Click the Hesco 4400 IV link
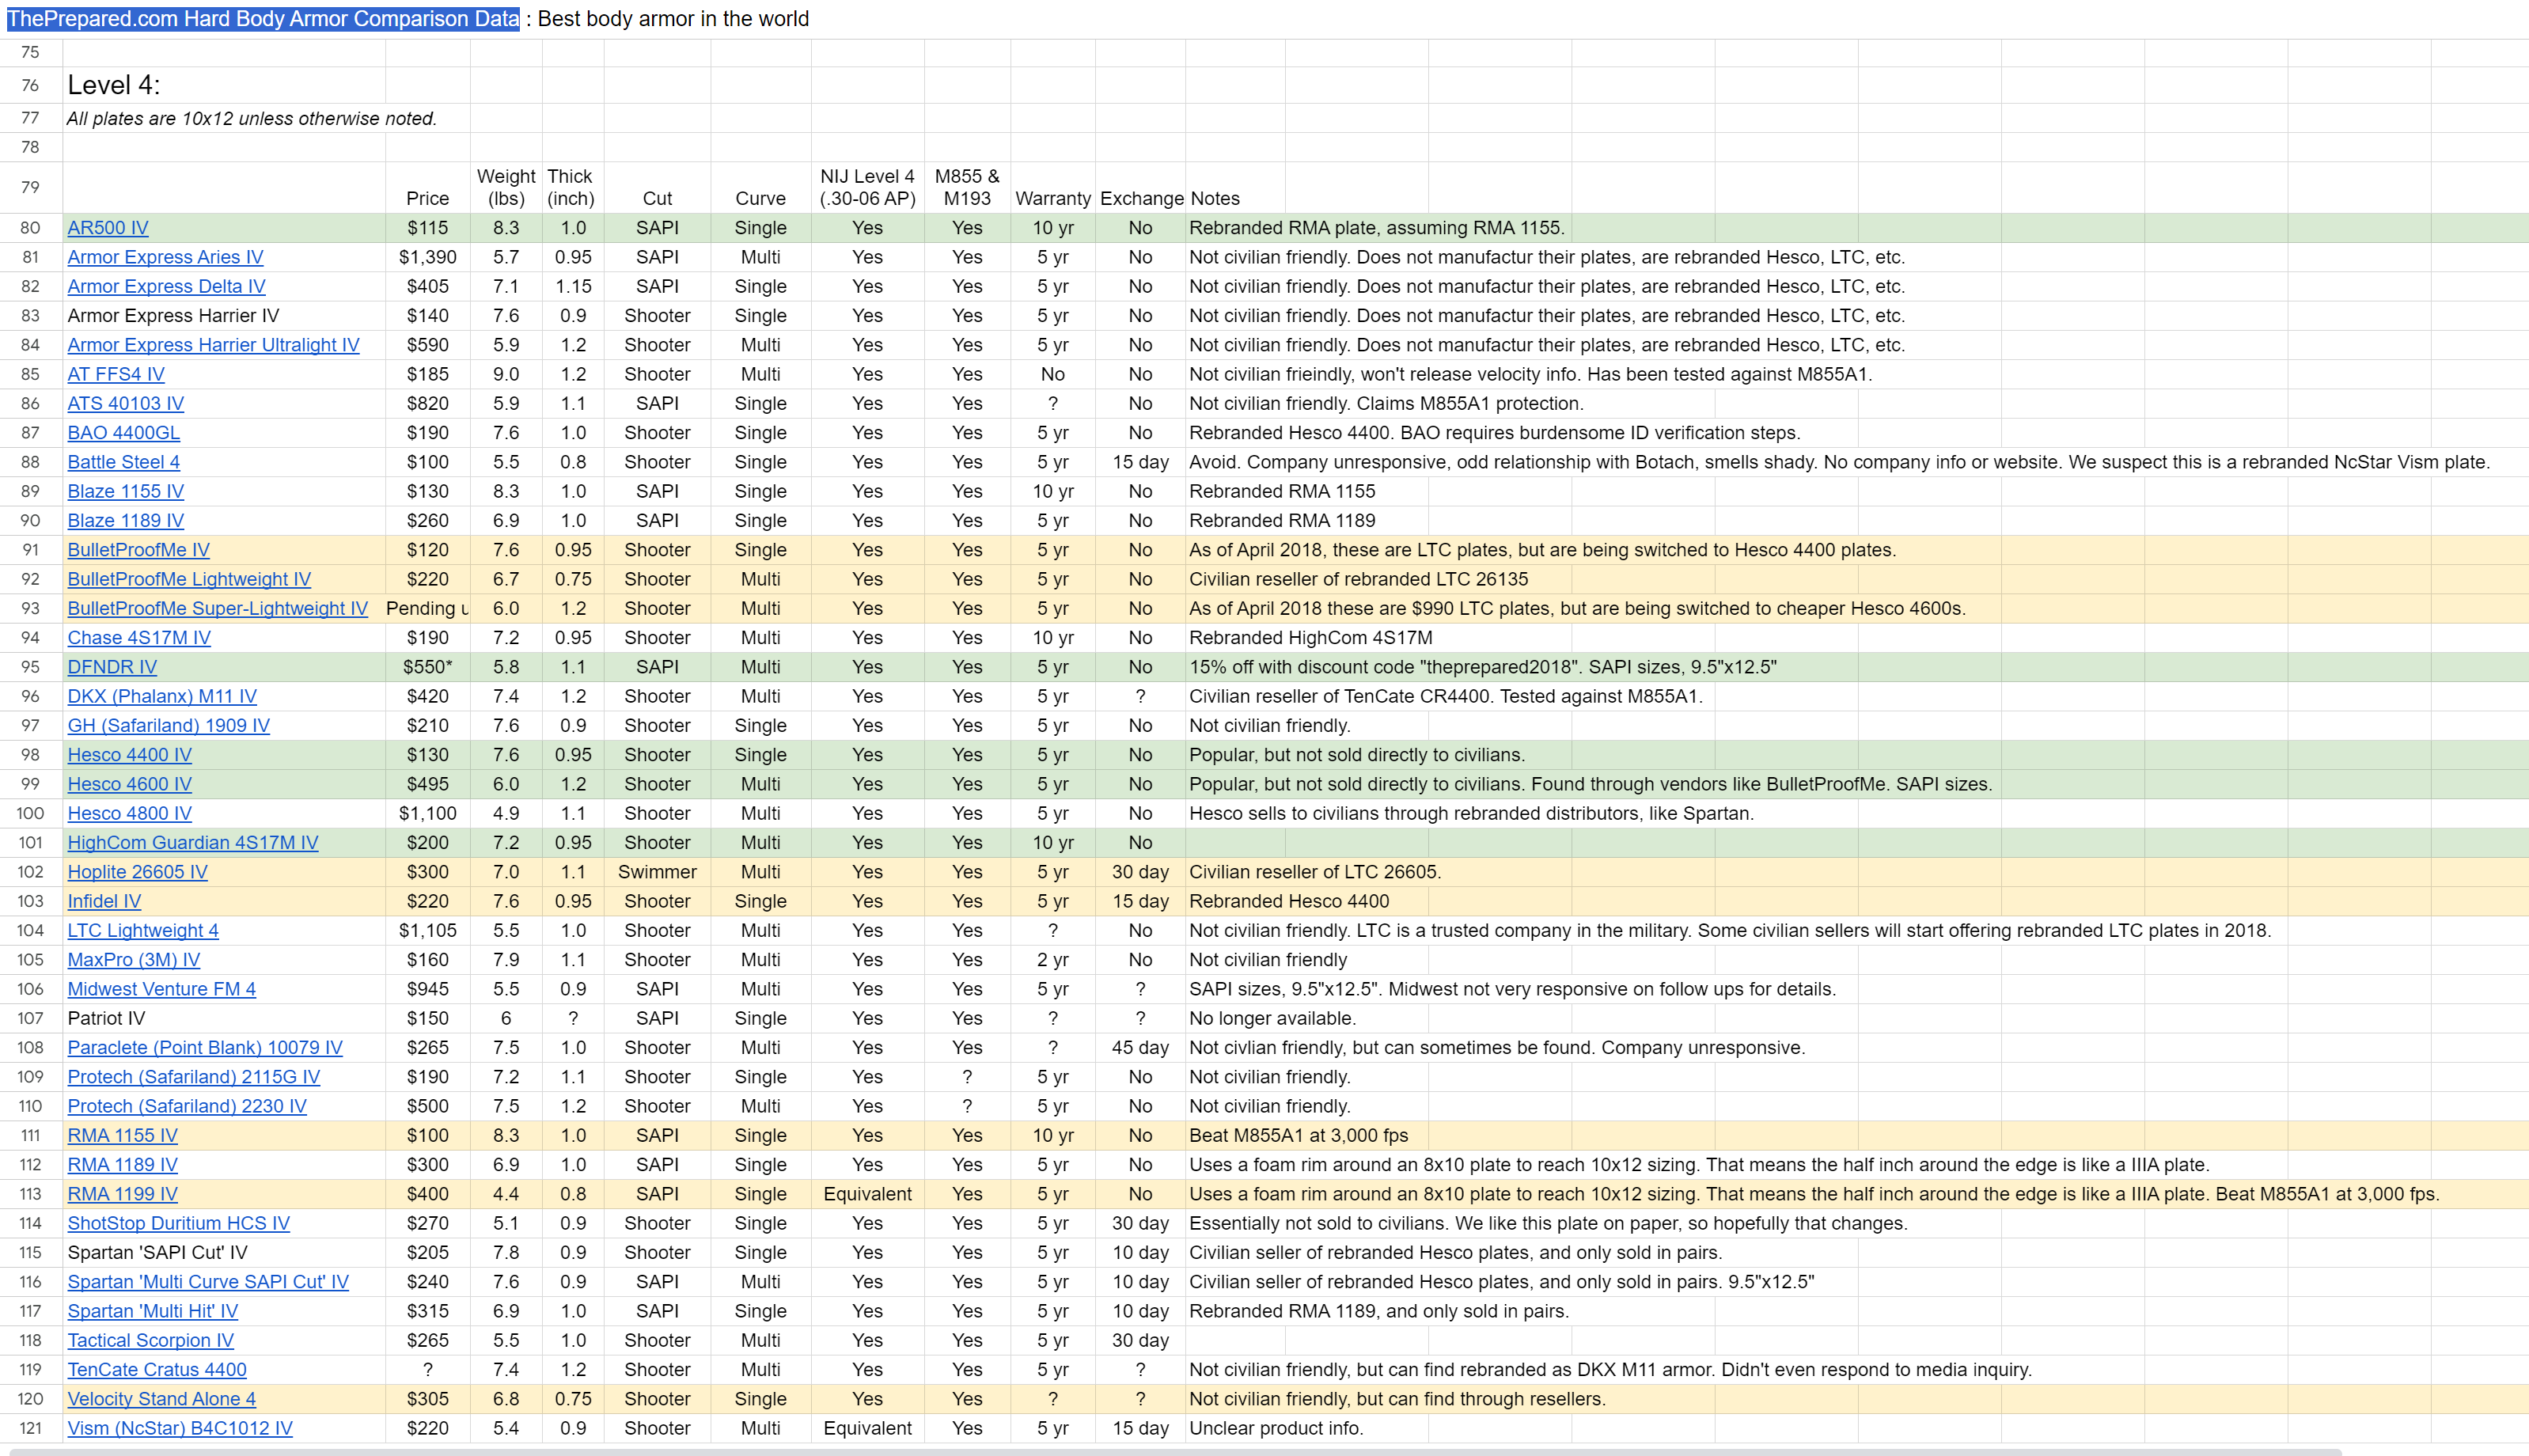2529x1456 pixels. point(129,755)
